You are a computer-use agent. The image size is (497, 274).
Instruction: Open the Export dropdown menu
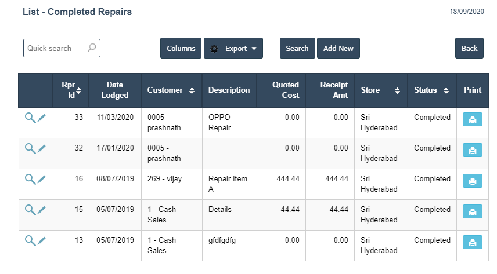coord(233,49)
